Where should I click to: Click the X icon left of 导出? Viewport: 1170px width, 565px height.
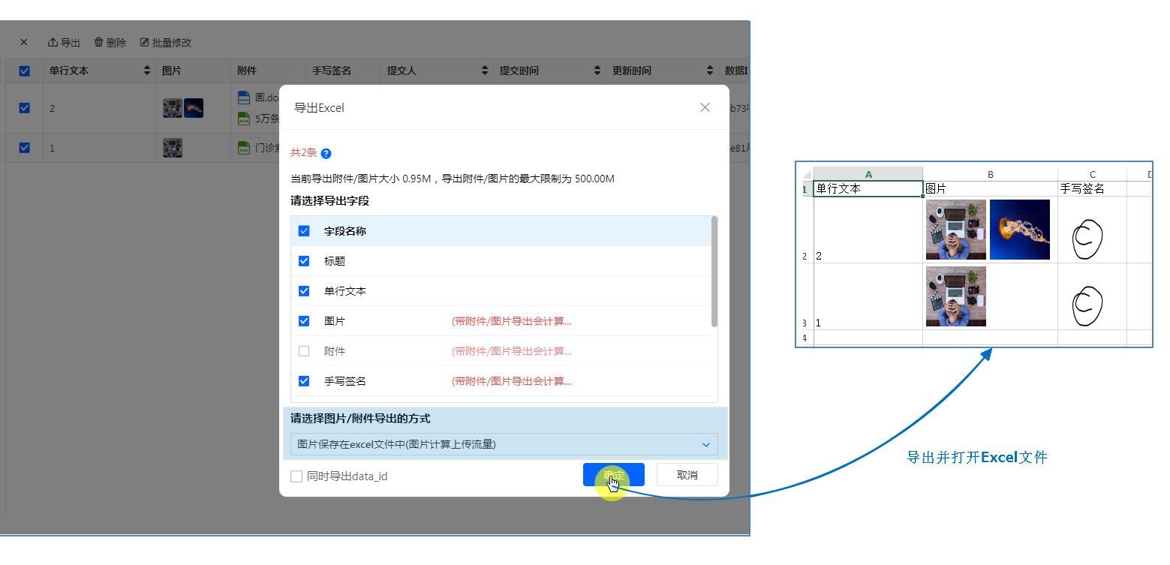(24, 43)
